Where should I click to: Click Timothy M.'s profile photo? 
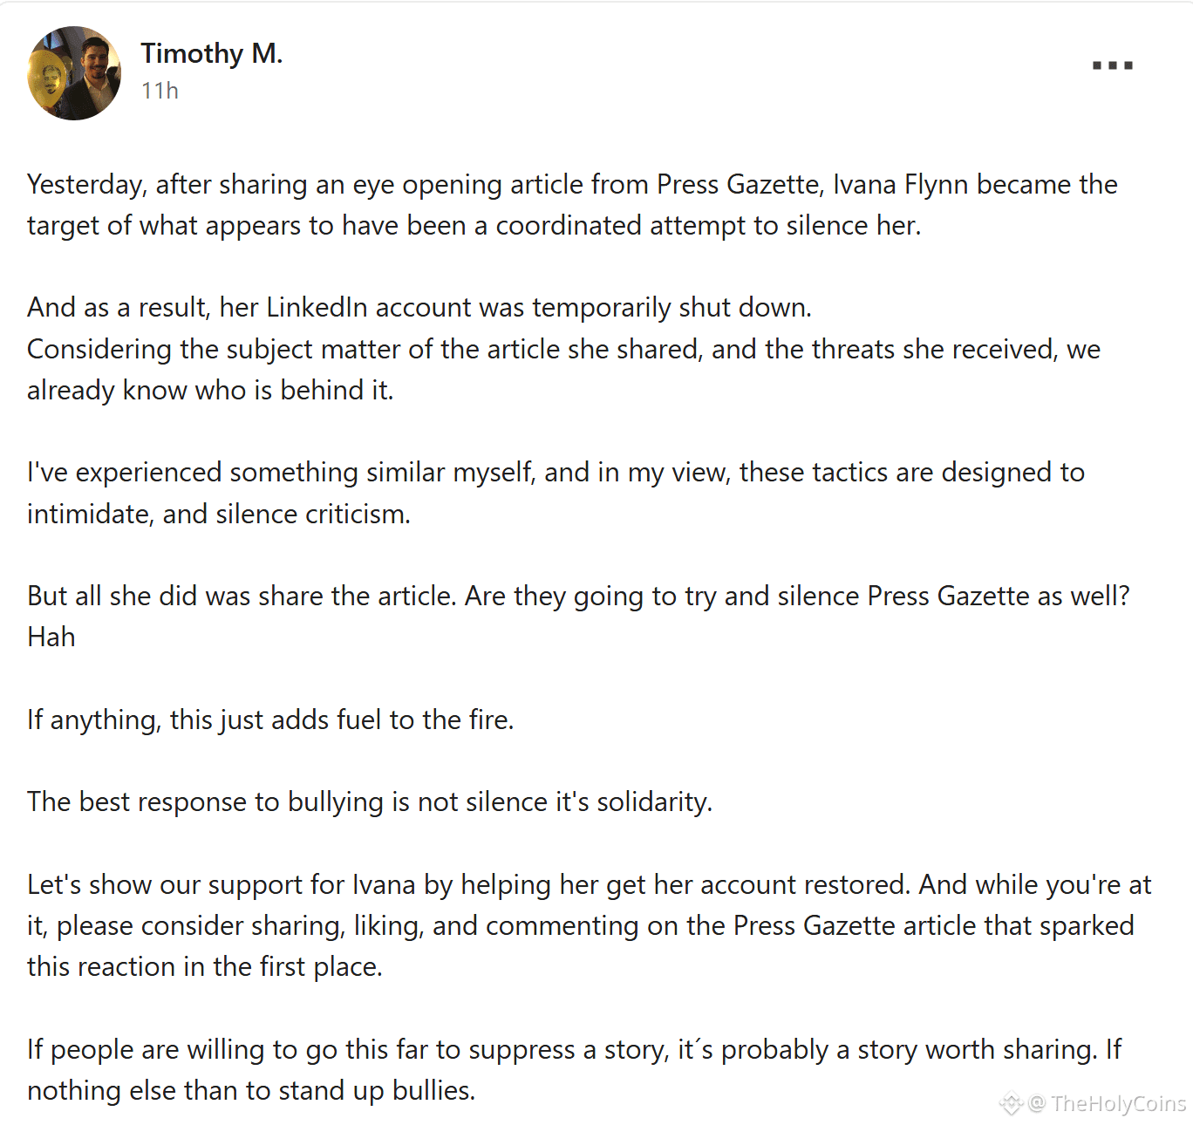click(75, 73)
